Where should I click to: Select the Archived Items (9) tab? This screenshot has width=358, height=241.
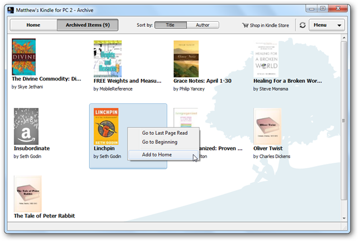point(88,25)
